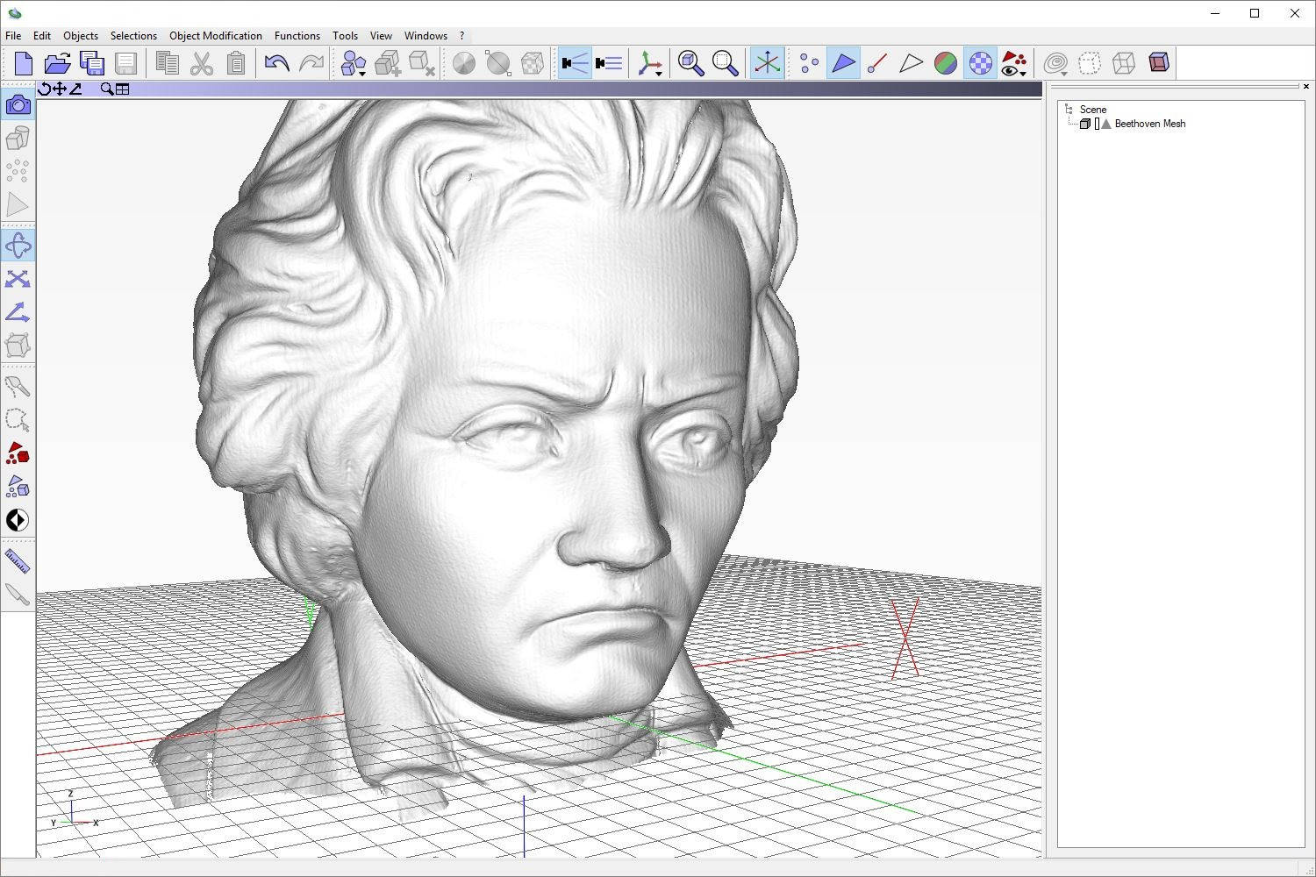The width and height of the screenshot is (1316, 877).
Task: Open the Tools menu
Action: click(x=345, y=36)
